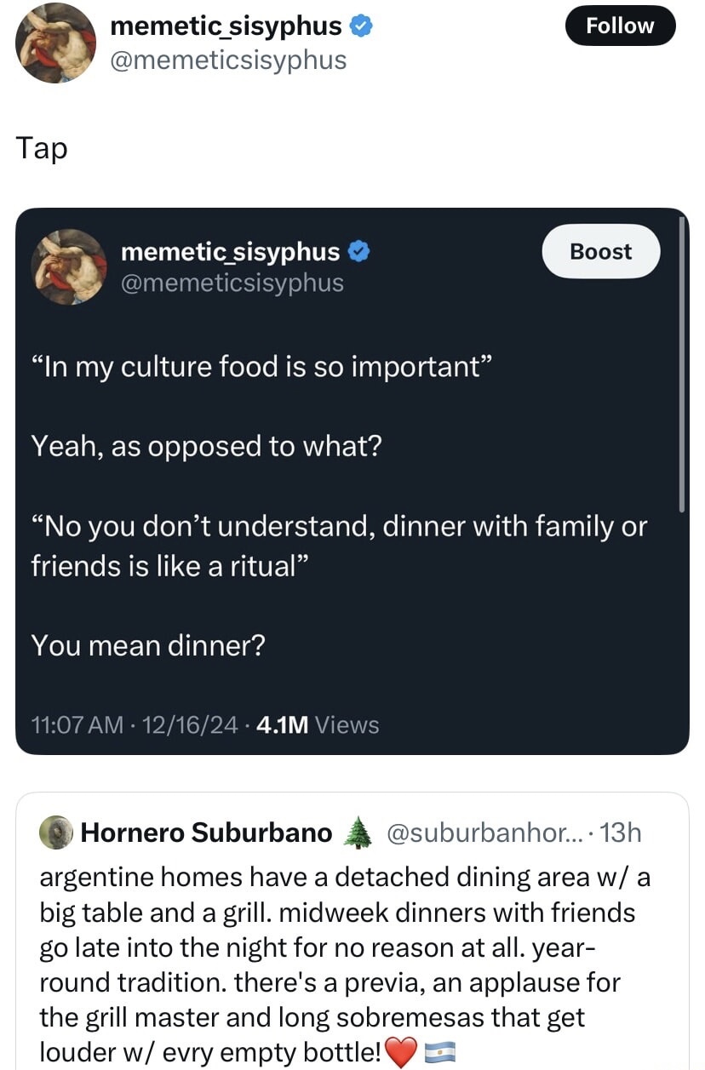Open memetic_sisyphus profile avatar at top
The height and width of the screenshot is (1070, 705).
pos(56,43)
